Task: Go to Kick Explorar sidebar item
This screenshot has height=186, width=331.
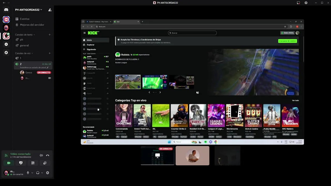Action: (x=96, y=45)
